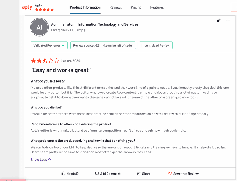The image size is (237, 181).
Task: Click the first red star of the review rating
Action: click(33, 60)
